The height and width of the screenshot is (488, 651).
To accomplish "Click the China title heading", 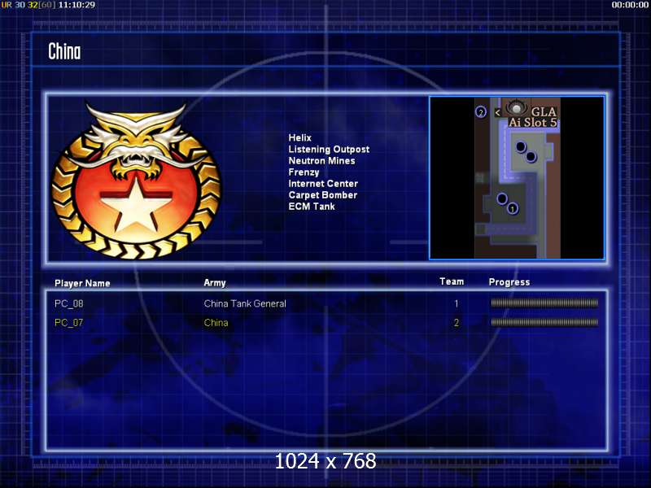I will pyautogui.click(x=64, y=51).
